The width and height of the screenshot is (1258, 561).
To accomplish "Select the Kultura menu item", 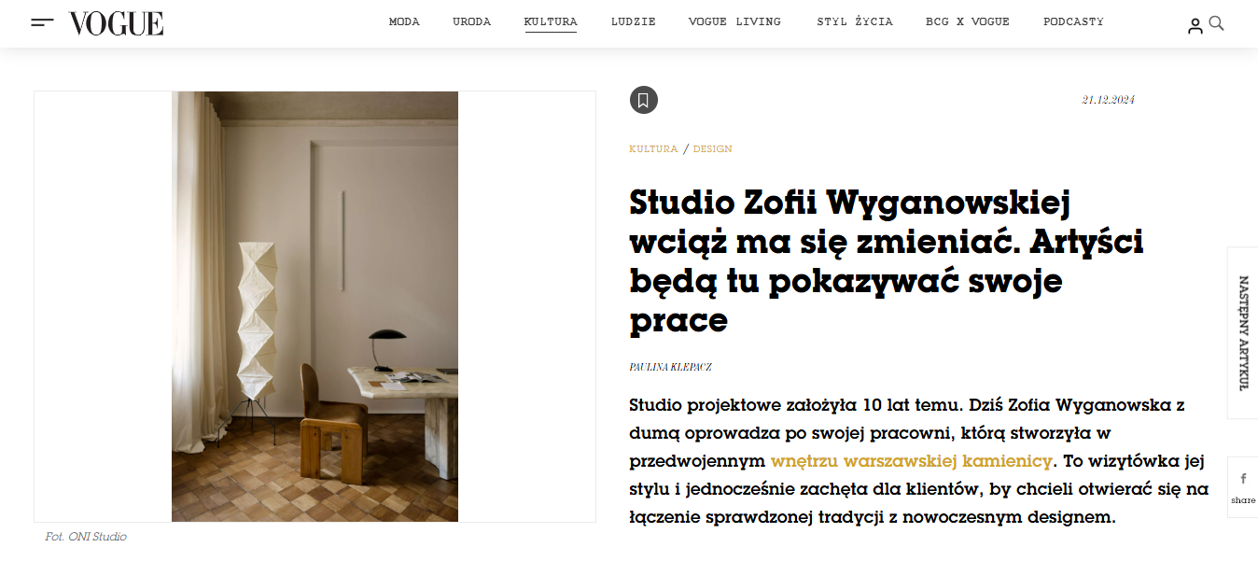I will (551, 21).
